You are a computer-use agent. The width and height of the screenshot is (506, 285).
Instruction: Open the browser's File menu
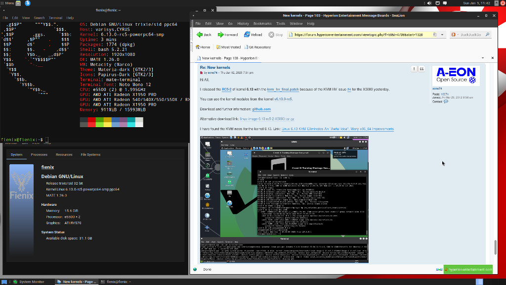(198, 24)
